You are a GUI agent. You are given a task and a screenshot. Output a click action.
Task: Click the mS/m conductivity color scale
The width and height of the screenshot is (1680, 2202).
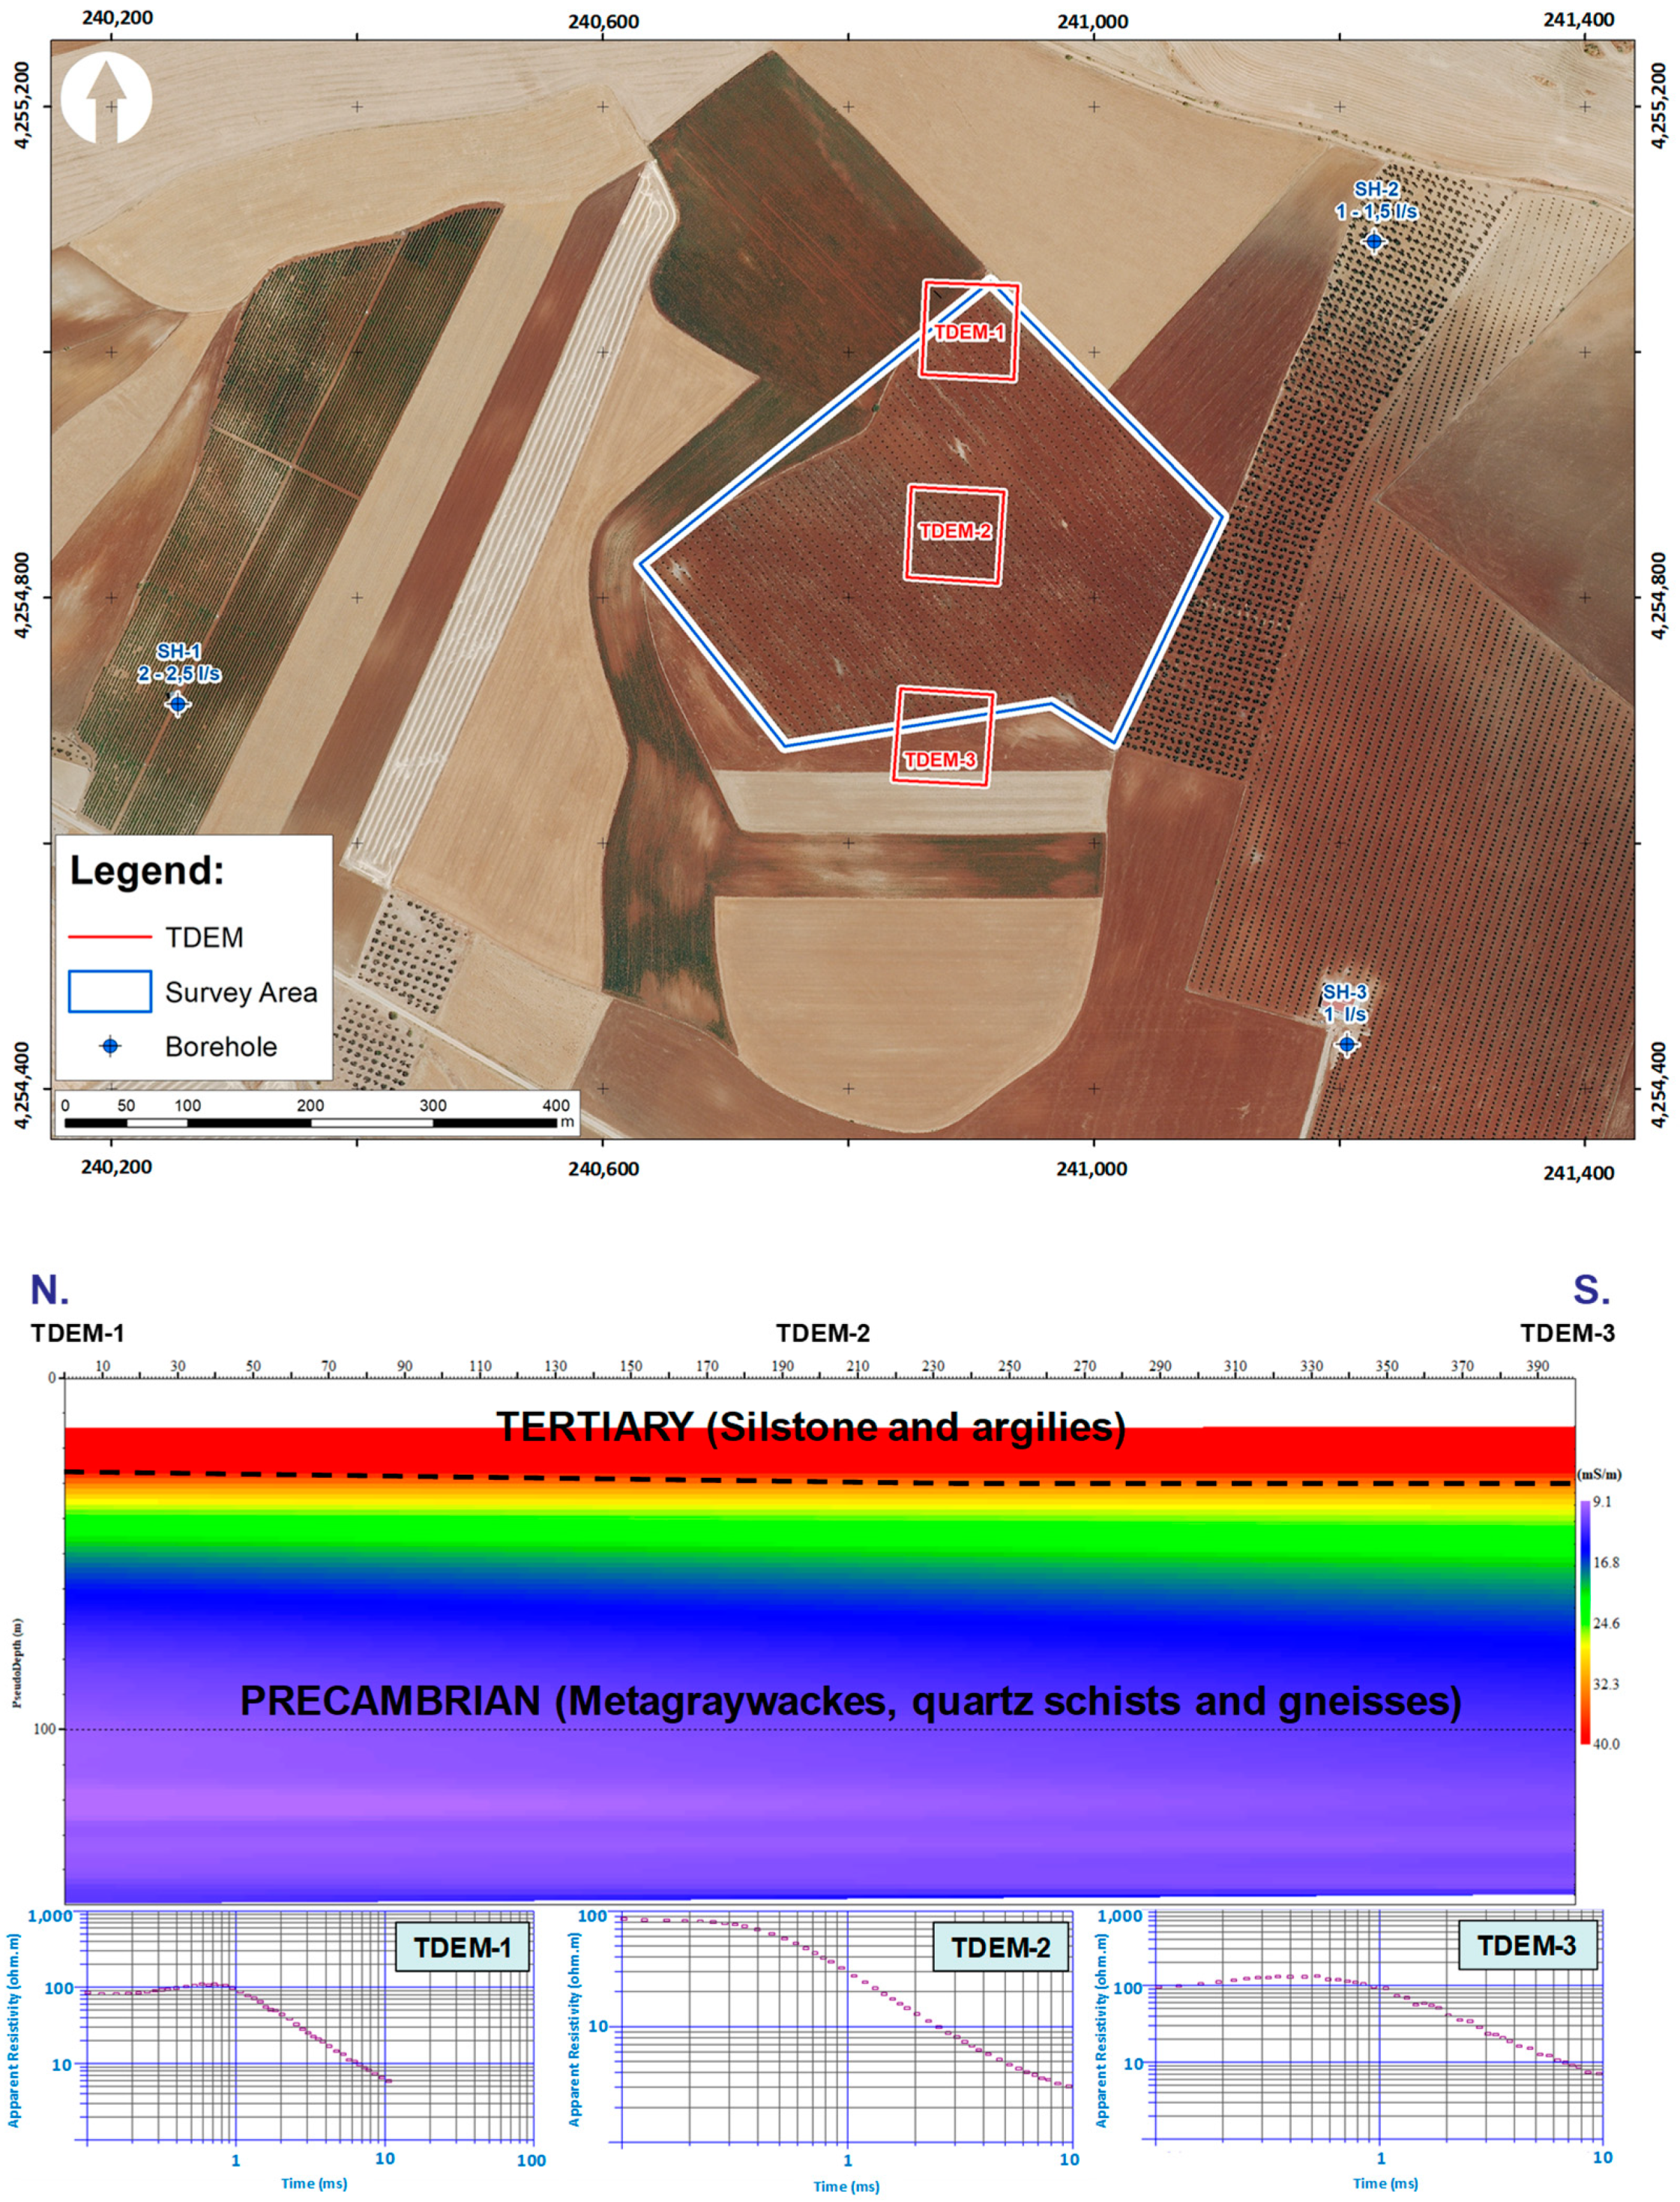(1585, 1623)
